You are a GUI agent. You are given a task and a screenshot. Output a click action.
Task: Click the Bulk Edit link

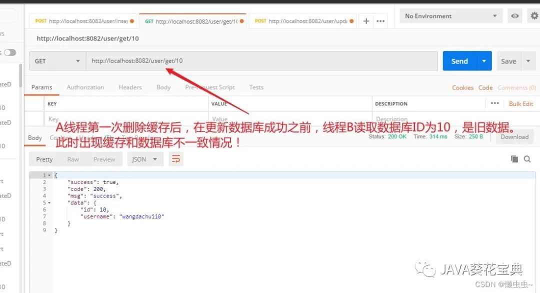[520, 103]
